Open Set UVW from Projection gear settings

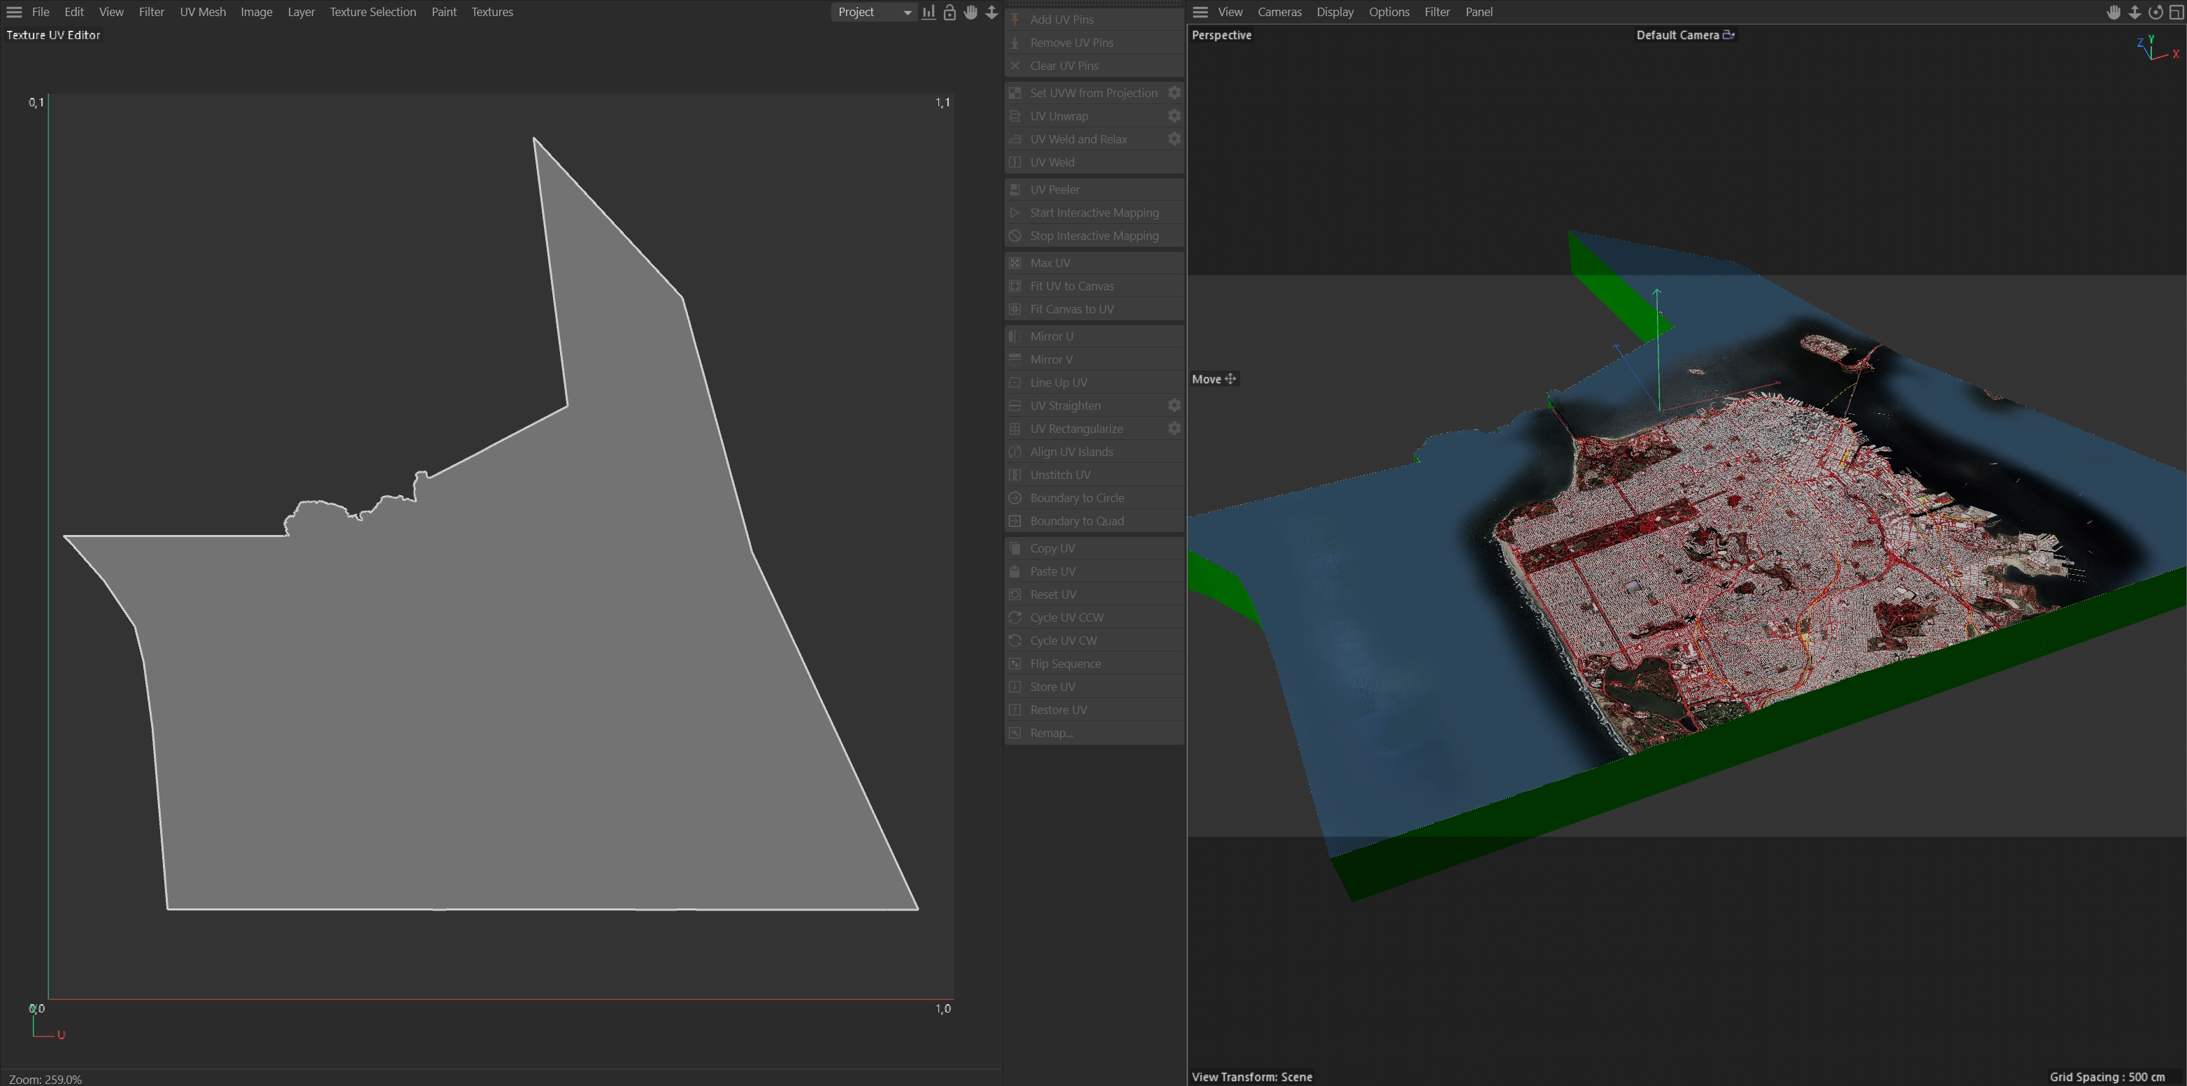(x=1174, y=92)
